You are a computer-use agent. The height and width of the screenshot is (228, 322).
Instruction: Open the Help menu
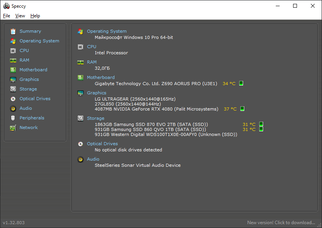coord(35,16)
